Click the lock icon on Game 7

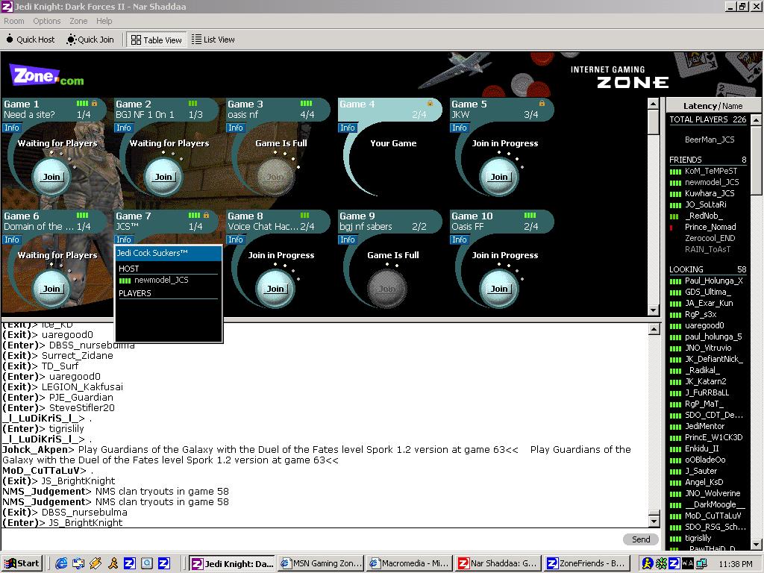click(206, 215)
